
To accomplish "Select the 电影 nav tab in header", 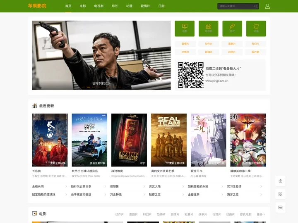I will point(83,6).
